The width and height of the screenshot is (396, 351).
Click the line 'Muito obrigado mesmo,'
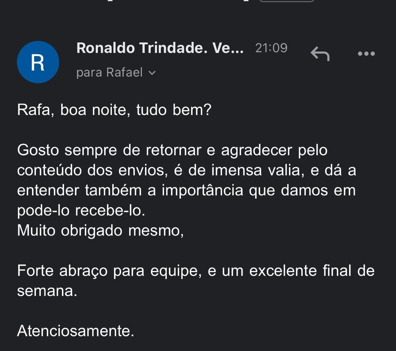coord(100,231)
